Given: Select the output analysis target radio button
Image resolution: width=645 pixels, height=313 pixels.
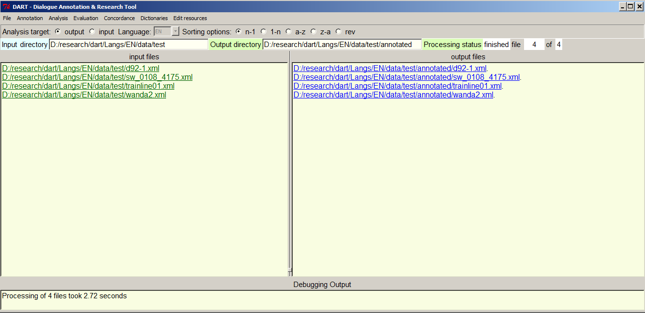Looking at the screenshot, I should [58, 32].
